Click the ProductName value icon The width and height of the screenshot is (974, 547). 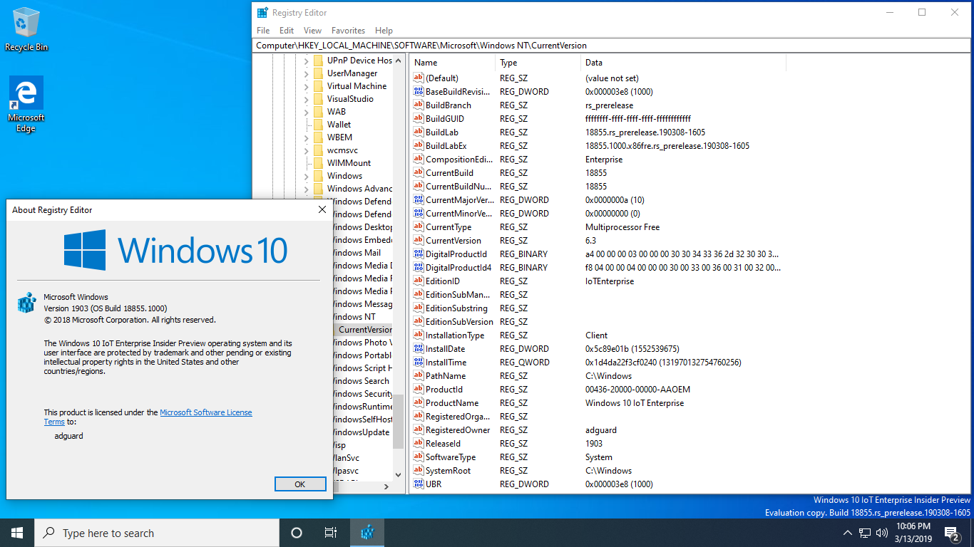tap(419, 403)
